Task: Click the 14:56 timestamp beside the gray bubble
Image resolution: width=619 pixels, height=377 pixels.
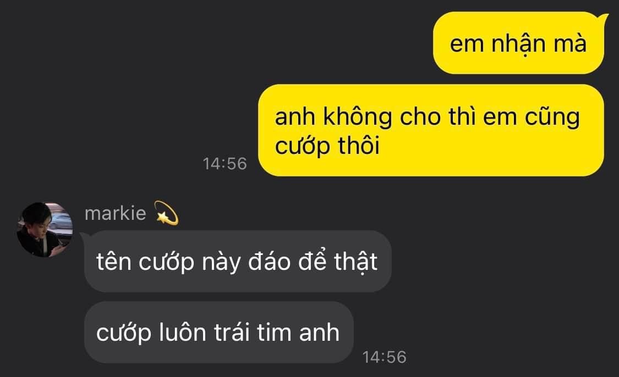Action: tap(384, 357)
